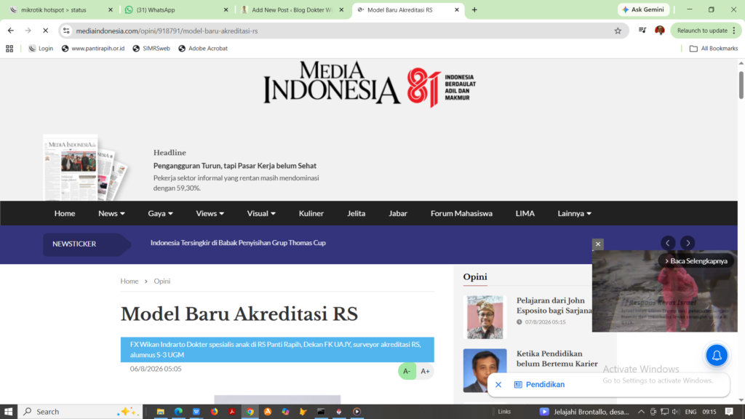Image resolution: width=745 pixels, height=419 pixels.
Task: Open the apps grid in bookmarks bar
Action: [9, 49]
